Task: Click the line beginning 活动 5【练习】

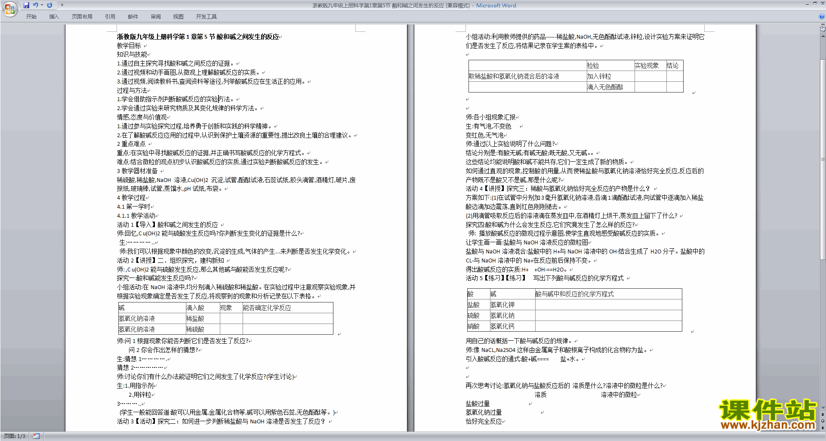Action: tap(545, 278)
